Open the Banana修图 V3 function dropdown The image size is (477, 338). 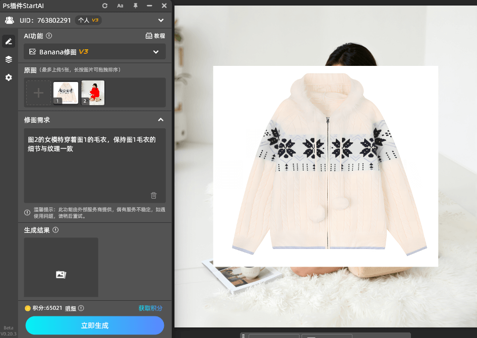point(95,51)
